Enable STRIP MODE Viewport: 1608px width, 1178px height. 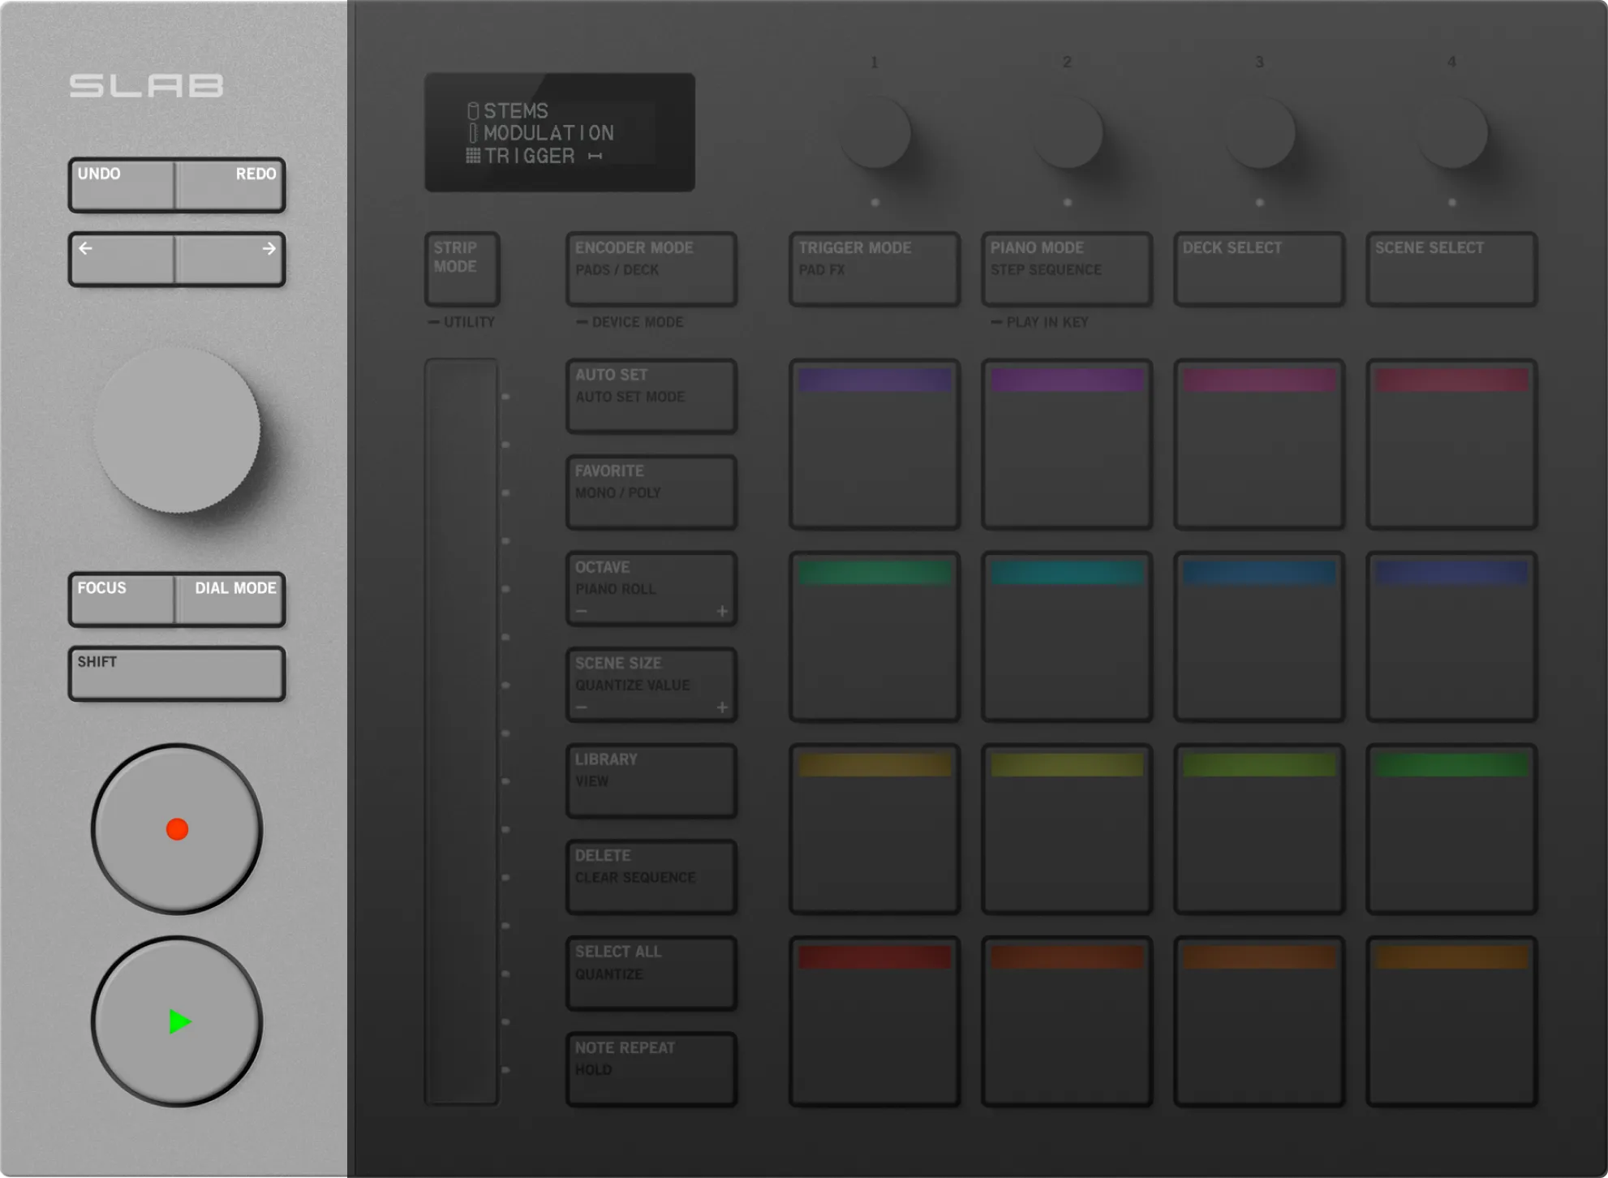(x=461, y=268)
